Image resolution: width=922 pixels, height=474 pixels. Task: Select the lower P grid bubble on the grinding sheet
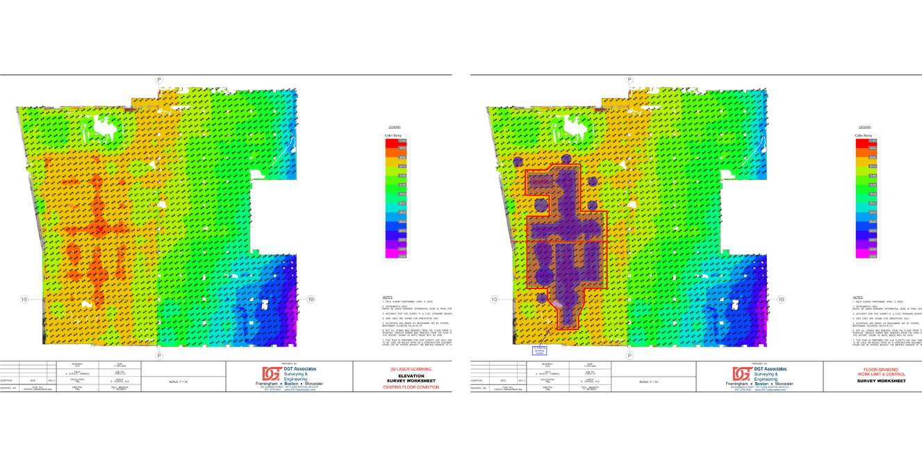coord(629,356)
